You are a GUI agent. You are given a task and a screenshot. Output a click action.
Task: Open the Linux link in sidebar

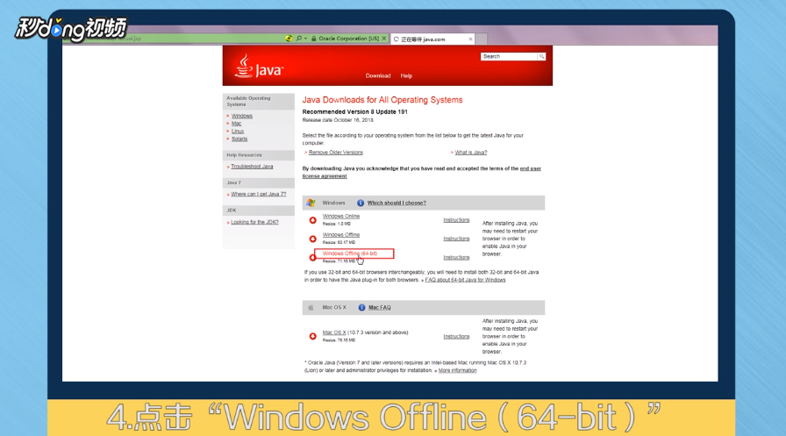(x=238, y=131)
